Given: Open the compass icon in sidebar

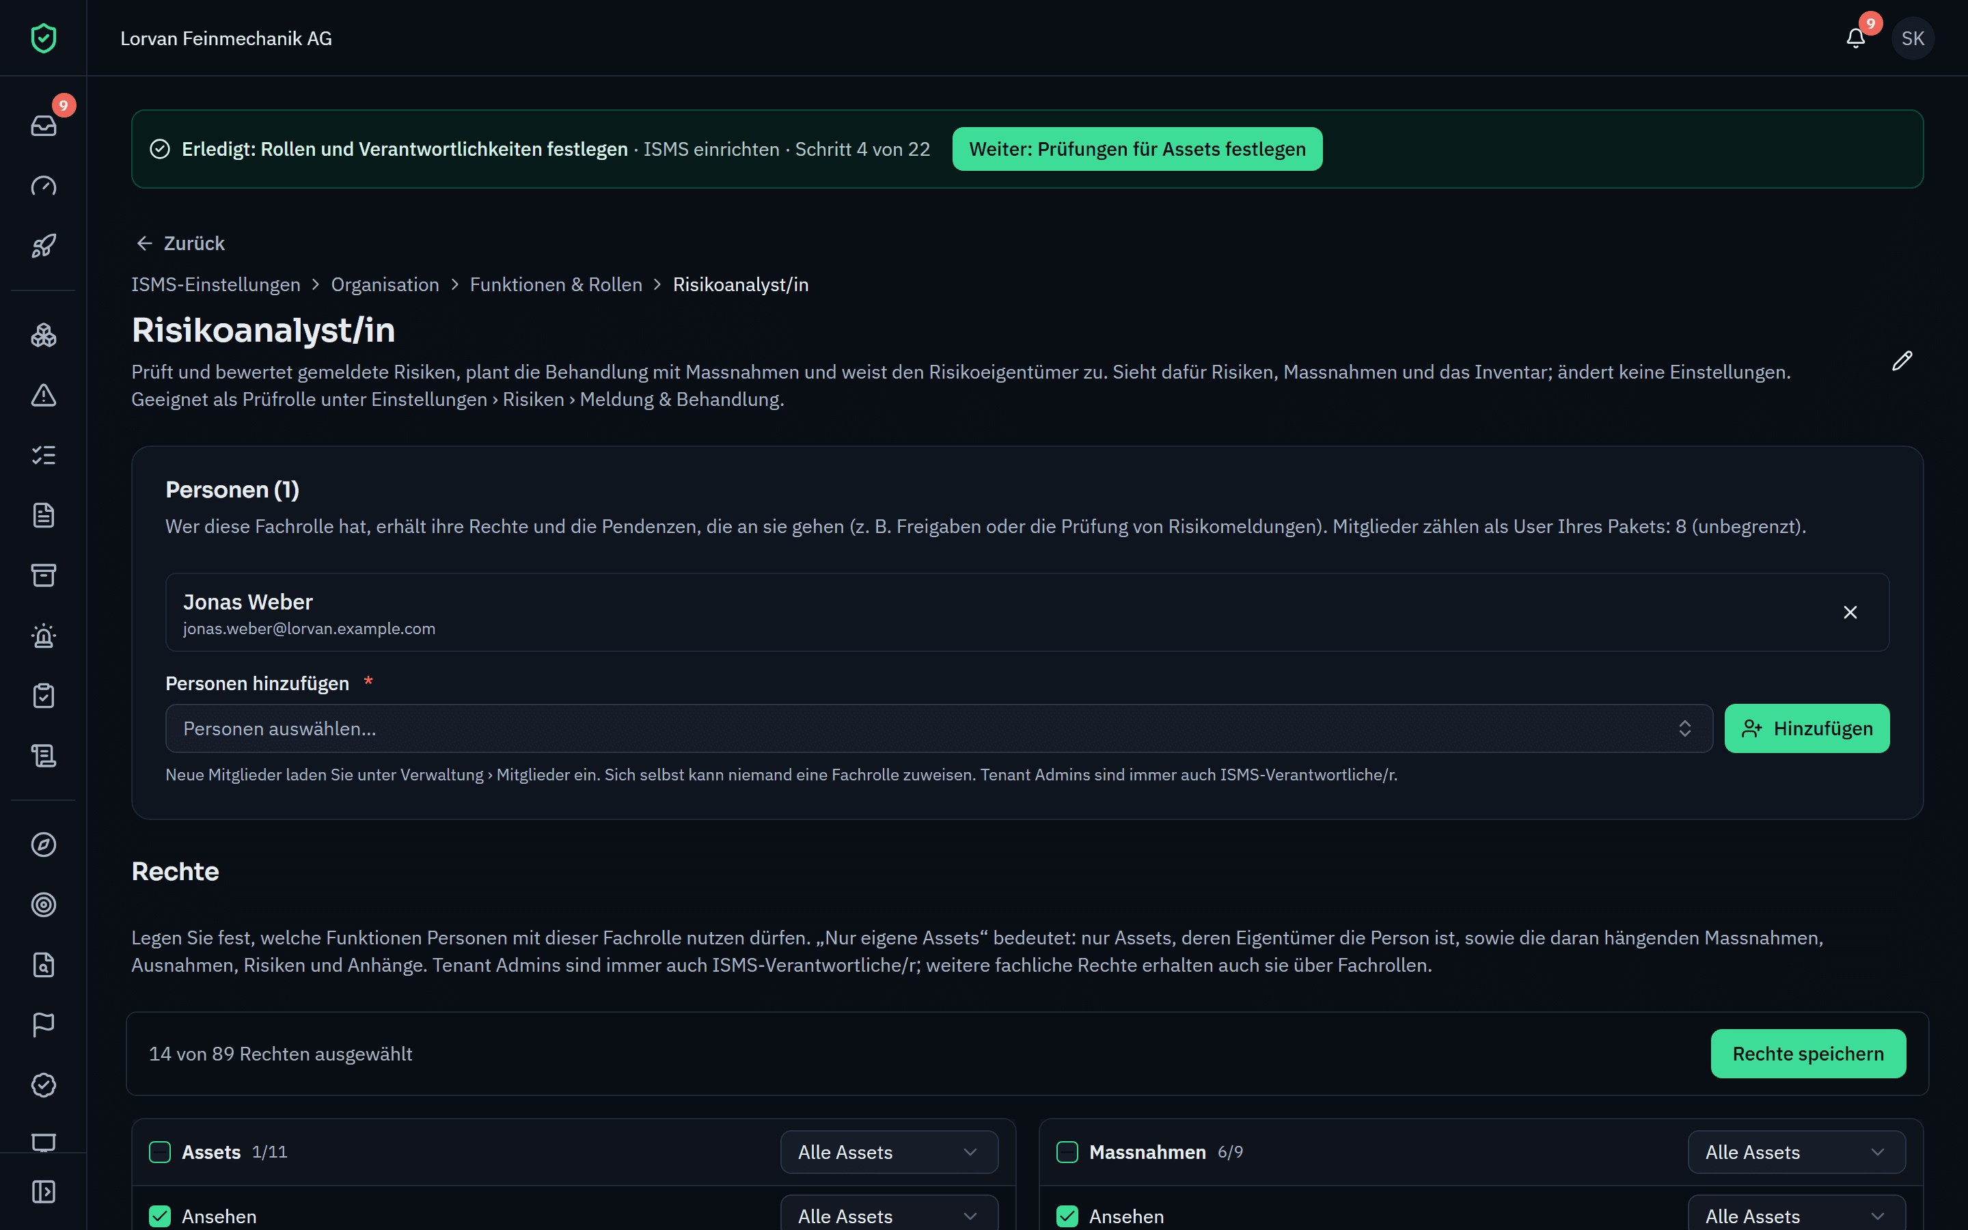Looking at the screenshot, I should pyautogui.click(x=43, y=845).
